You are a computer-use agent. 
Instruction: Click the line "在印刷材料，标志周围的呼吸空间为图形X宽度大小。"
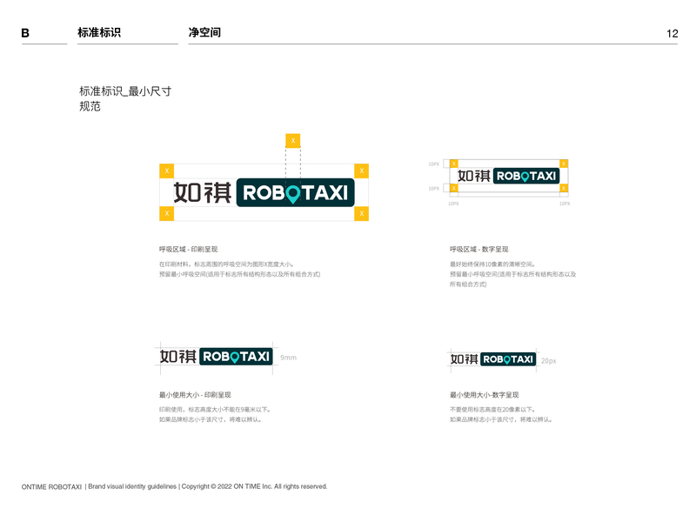[226, 264]
